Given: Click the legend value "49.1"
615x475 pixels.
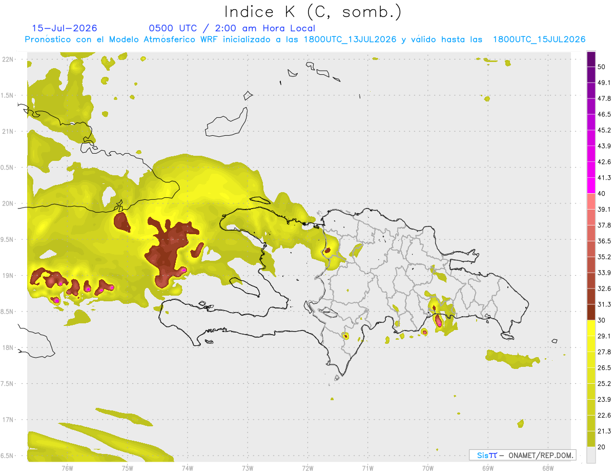Looking at the screenshot, I should (x=605, y=82).
